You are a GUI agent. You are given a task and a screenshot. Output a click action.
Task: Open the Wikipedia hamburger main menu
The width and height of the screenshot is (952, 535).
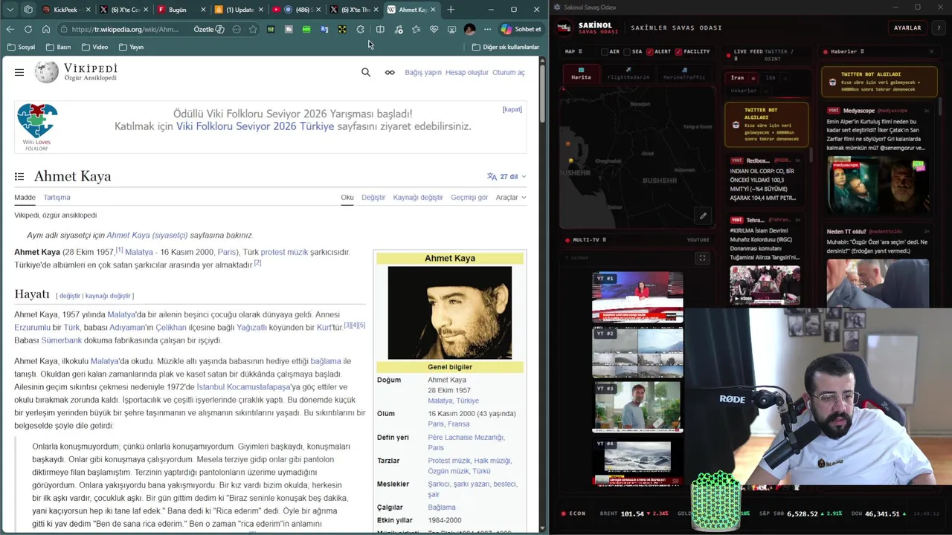tap(19, 72)
